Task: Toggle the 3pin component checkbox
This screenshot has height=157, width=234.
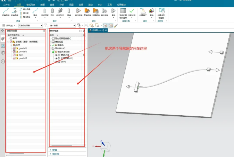Action: 14,55
